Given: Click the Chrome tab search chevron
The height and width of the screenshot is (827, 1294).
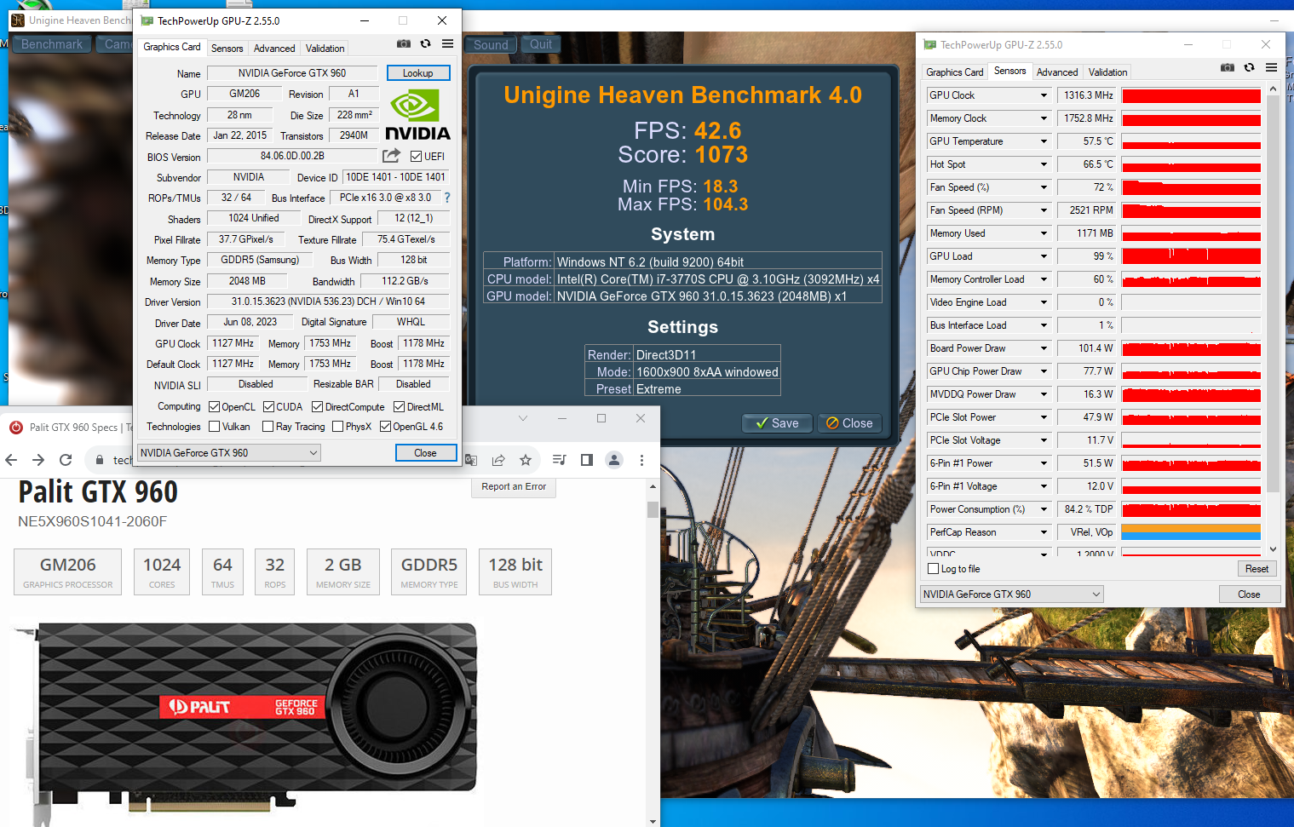Looking at the screenshot, I should [x=523, y=418].
